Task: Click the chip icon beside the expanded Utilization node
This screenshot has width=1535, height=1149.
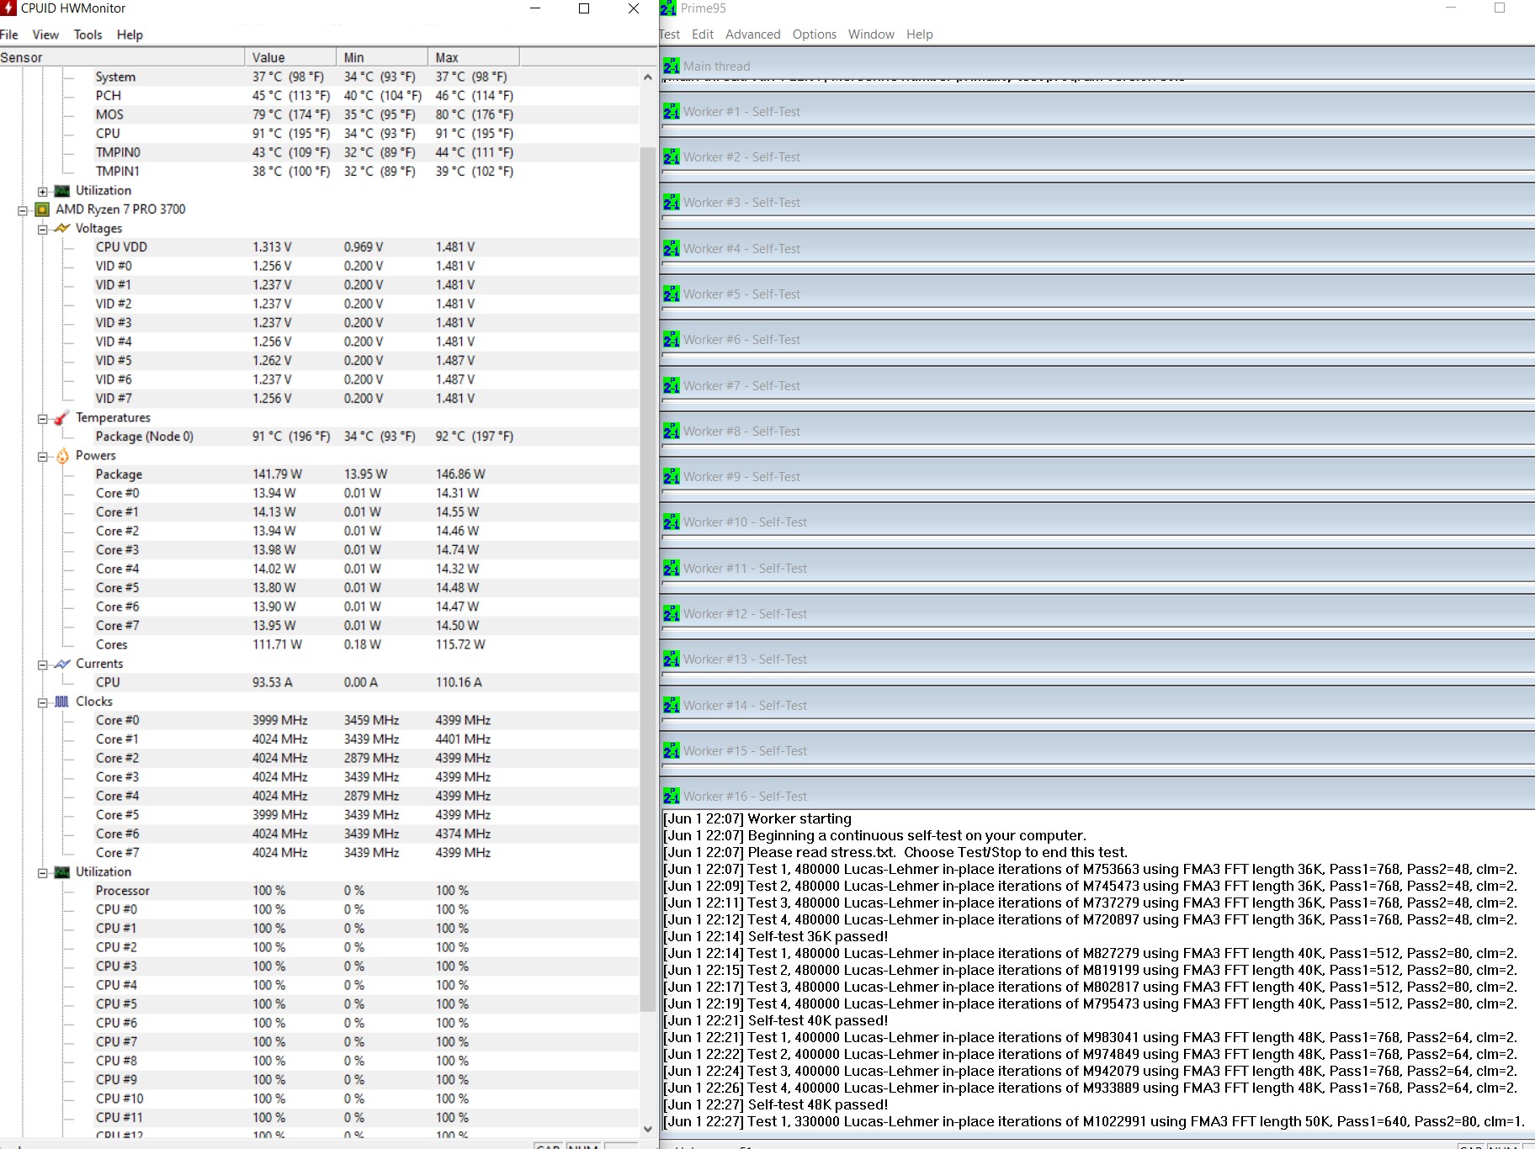Action: [x=62, y=872]
